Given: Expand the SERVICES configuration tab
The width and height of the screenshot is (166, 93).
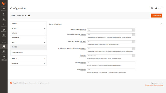Looking at the screenshot, I should [28, 59].
